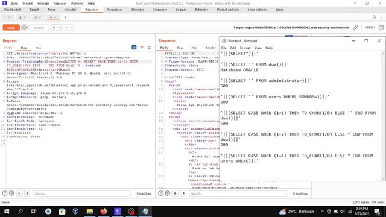Open Request editor hamburger menu

pyautogui.click(x=149, y=47)
